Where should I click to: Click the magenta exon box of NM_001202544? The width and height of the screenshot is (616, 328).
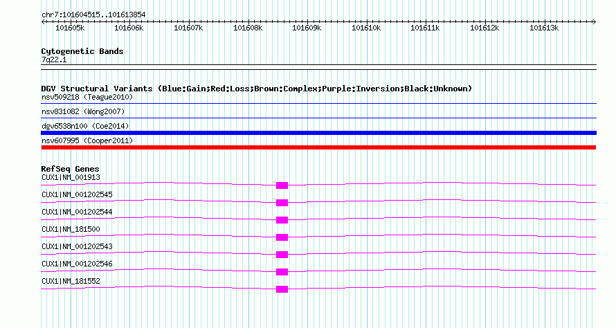tap(282, 220)
